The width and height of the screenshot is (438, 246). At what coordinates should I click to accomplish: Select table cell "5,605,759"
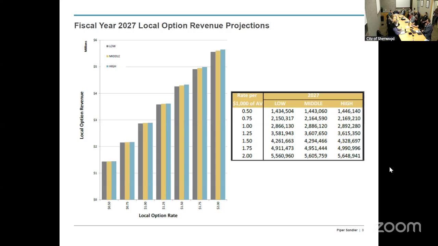(x=315, y=156)
